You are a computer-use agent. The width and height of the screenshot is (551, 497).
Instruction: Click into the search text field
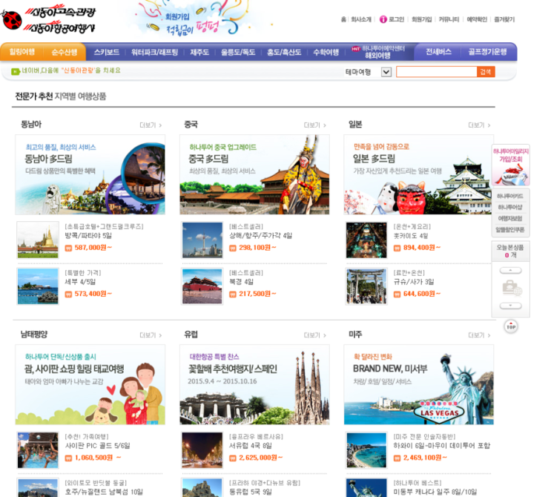click(x=437, y=72)
